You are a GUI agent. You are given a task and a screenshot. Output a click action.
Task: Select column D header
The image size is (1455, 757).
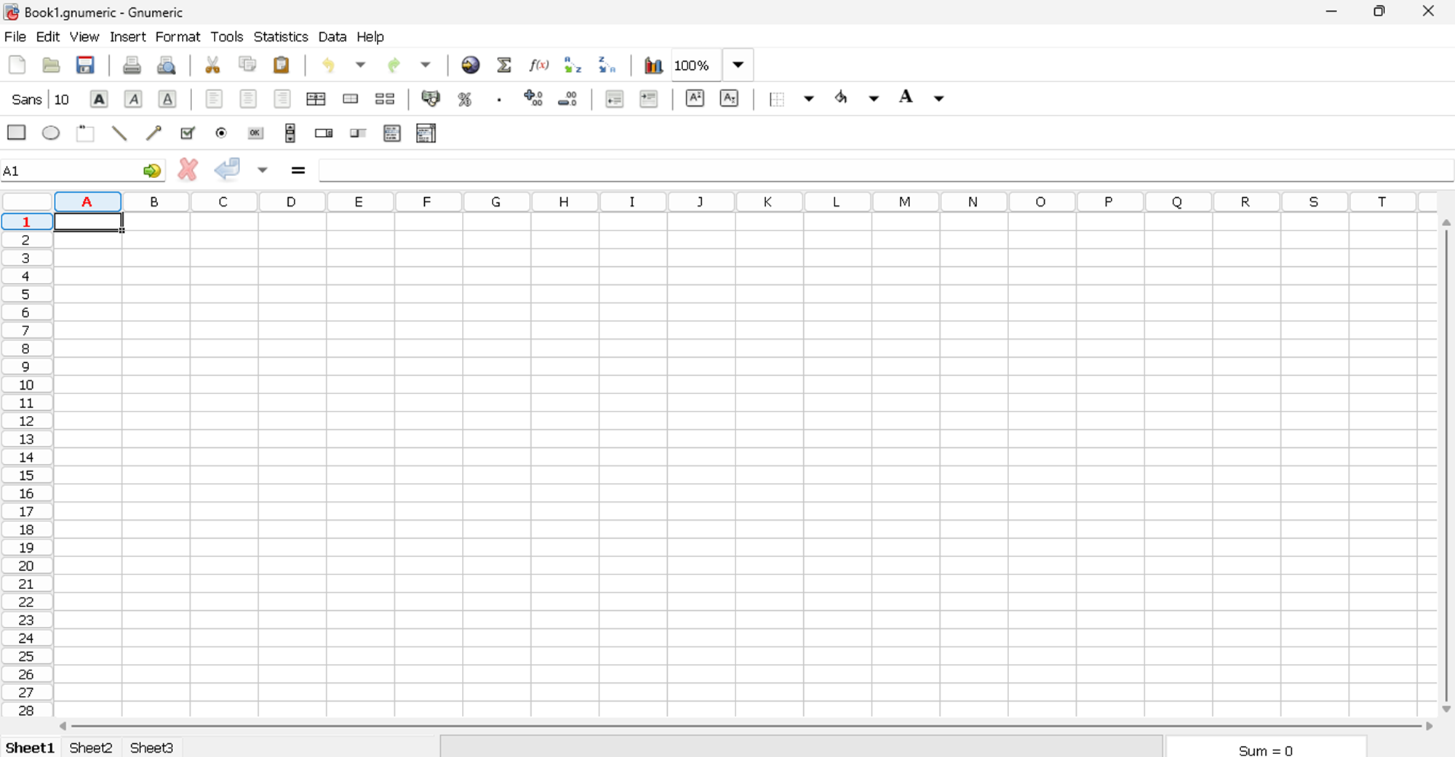[x=291, y=201]
